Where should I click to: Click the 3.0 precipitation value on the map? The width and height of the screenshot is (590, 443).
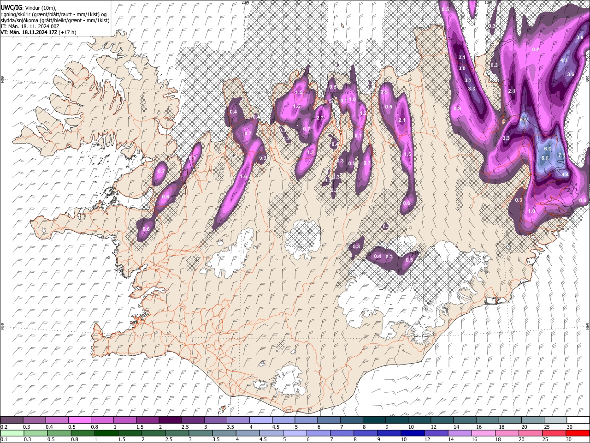pyautogui.click(x=461, y=68)
